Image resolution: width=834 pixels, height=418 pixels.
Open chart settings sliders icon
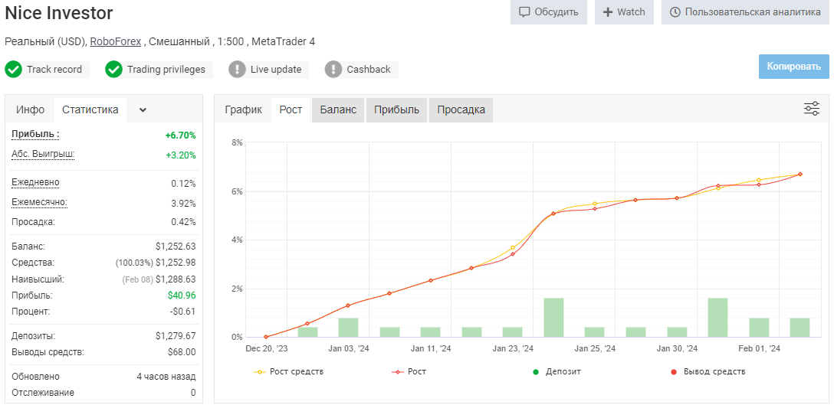(x=811, y=109)
